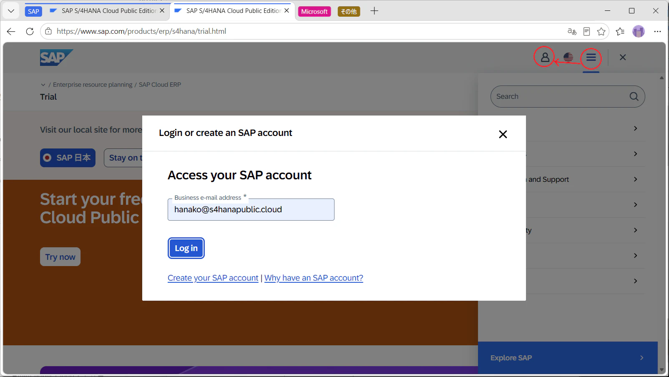Close the active SAP S/4HANA tab
The height and width of the screenshot is (377, 669).
tap(287, 11)
